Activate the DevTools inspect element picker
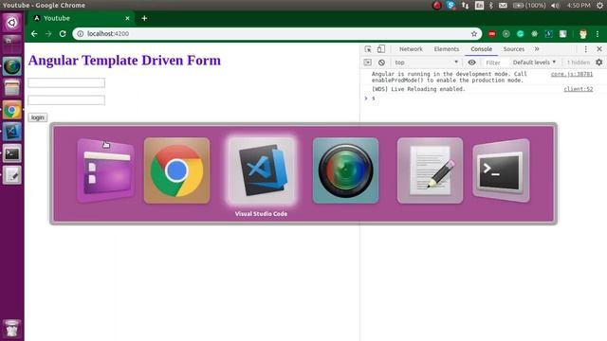Viewport: 607px width, 341px height. coord(368,49)
